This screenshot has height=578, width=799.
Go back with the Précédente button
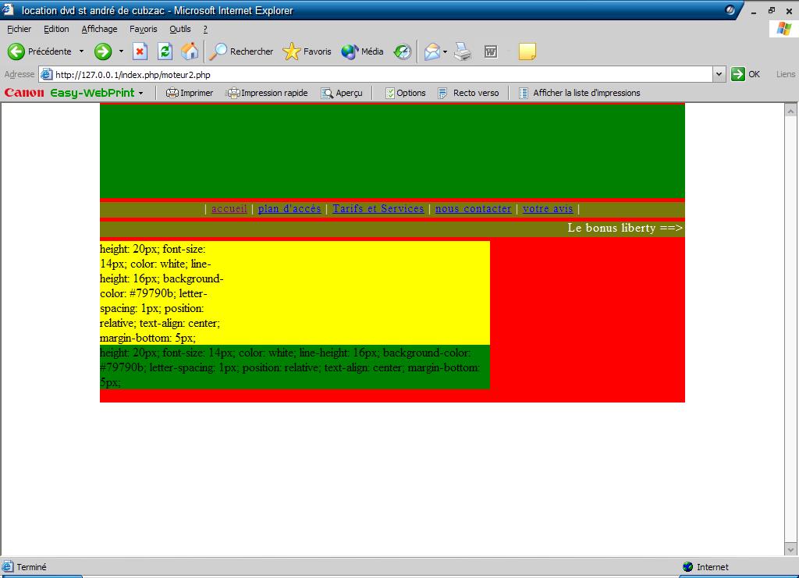click(39, 51)
